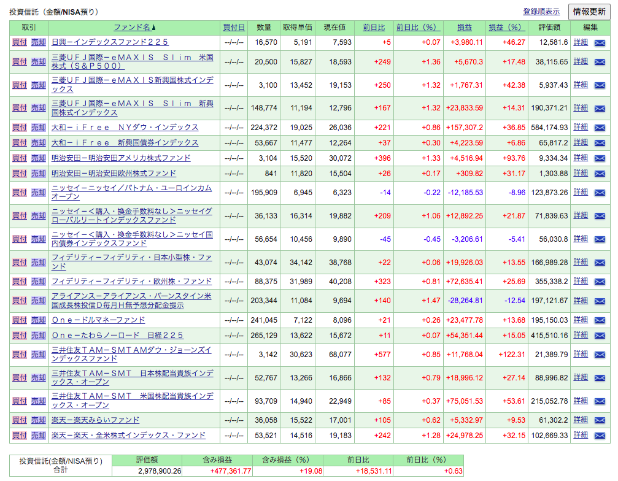Open 詳細 for 日興－インデックスファンド２２５
The image size is (618, 481).
click(581, 42)
